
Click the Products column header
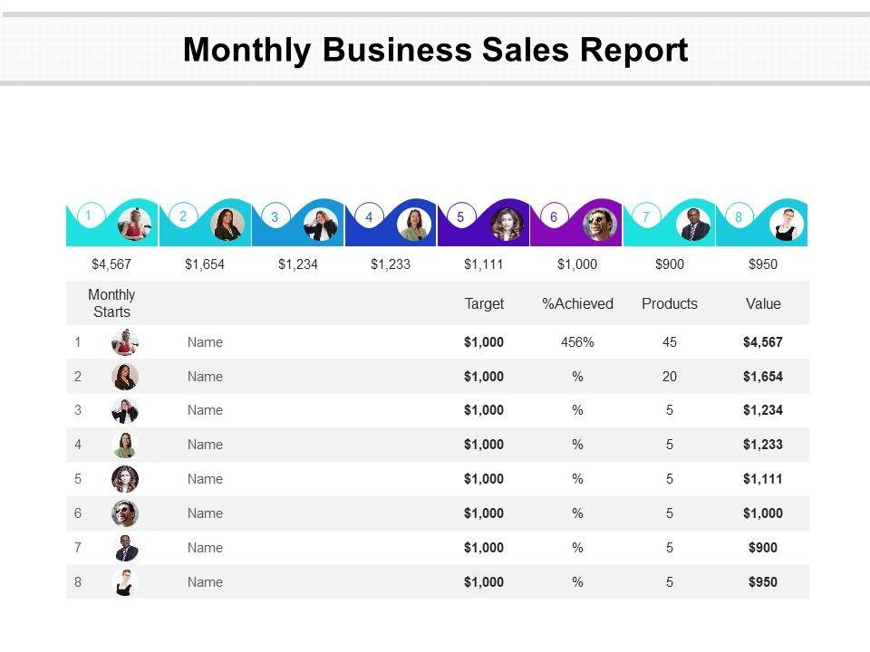tap(670, 304)
